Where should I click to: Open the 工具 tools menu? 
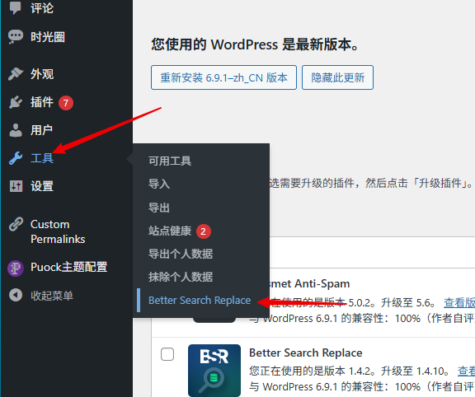click(42, 158)
